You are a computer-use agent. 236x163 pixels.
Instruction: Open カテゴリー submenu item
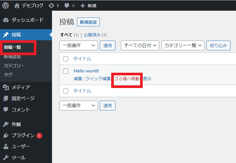point(14,66)
